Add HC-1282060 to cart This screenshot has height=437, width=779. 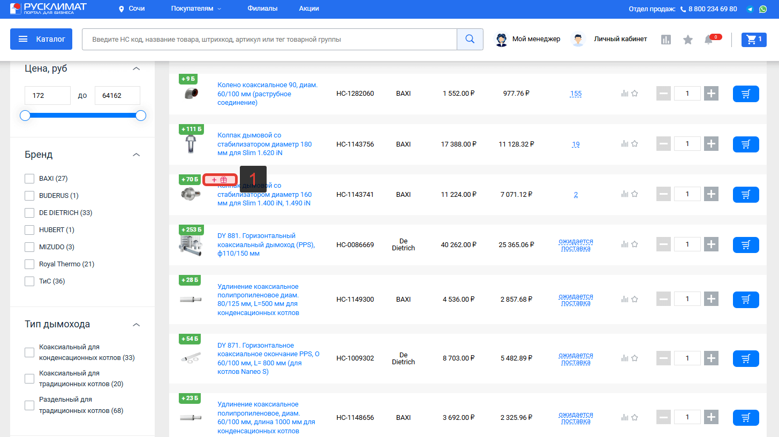746,94
